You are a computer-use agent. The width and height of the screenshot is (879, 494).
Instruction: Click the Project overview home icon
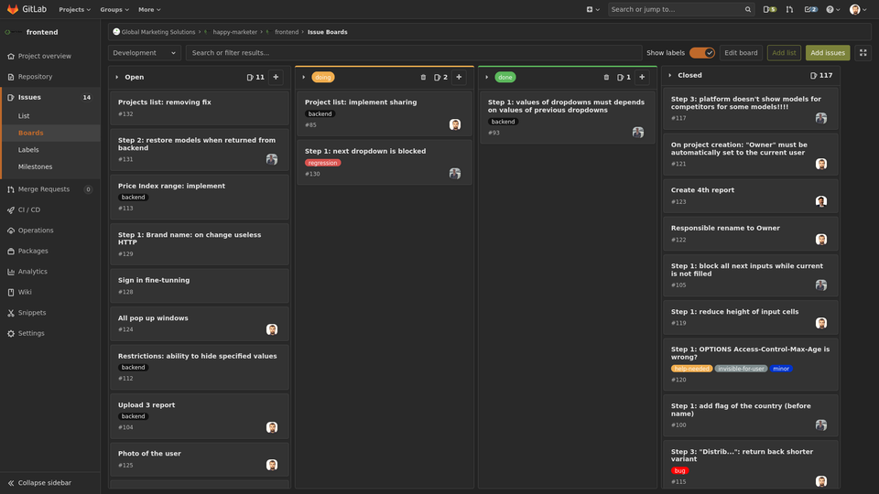[11, 56]
